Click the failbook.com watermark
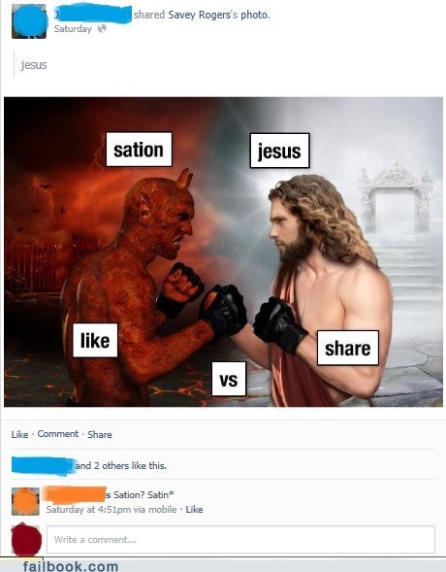The height and width of the screenshot is (572, 446). click(x=71, y=566)
